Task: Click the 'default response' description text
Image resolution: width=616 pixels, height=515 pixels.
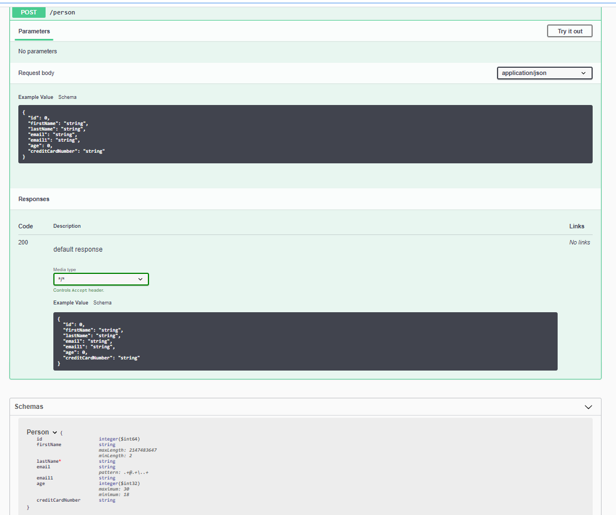Action: [78, 249]
